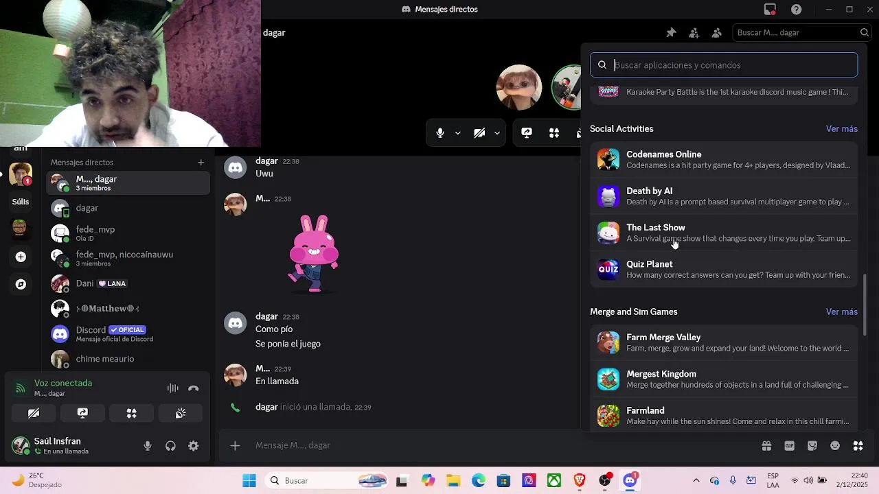Viewport: 879px width, 494px height.
Task: Click the Buscar M..., dagar search box
Action: click(x=801, y=32)
